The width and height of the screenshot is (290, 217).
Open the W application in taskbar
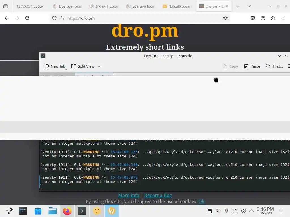pyautogui.click(x=112, y=211)
